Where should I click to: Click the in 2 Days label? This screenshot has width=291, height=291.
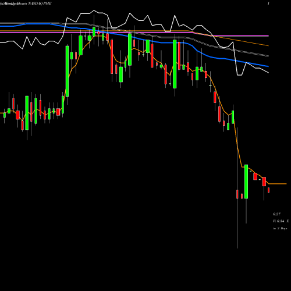280,229
